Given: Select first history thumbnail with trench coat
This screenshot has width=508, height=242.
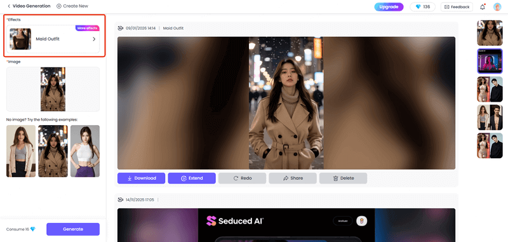Looking at the screenshot, I should coord(490,33).
